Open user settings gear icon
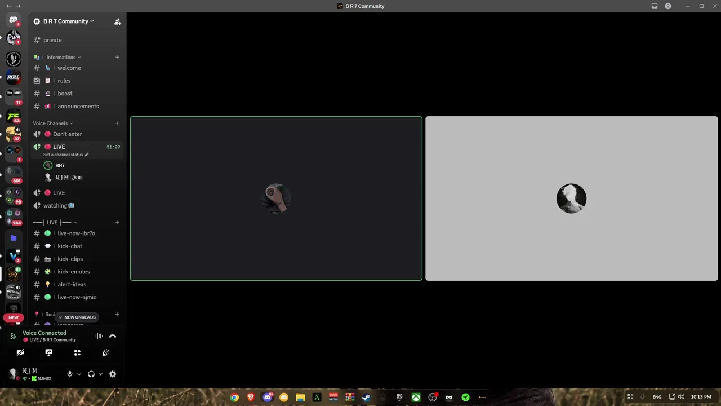 (113, 374)
